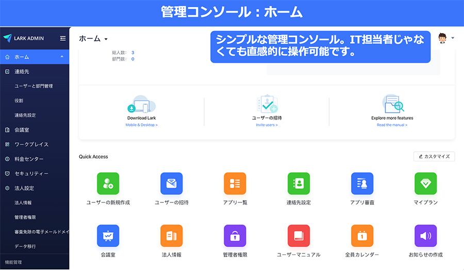Click the ユーザーの招待 clipboard illustration
Screen dimensions: 464x271
(x=267, y=104)
